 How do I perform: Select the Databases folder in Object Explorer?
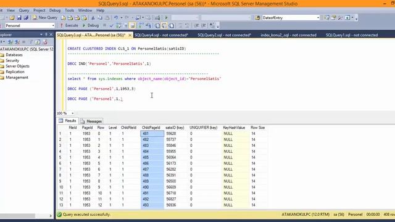click(14, 55)
